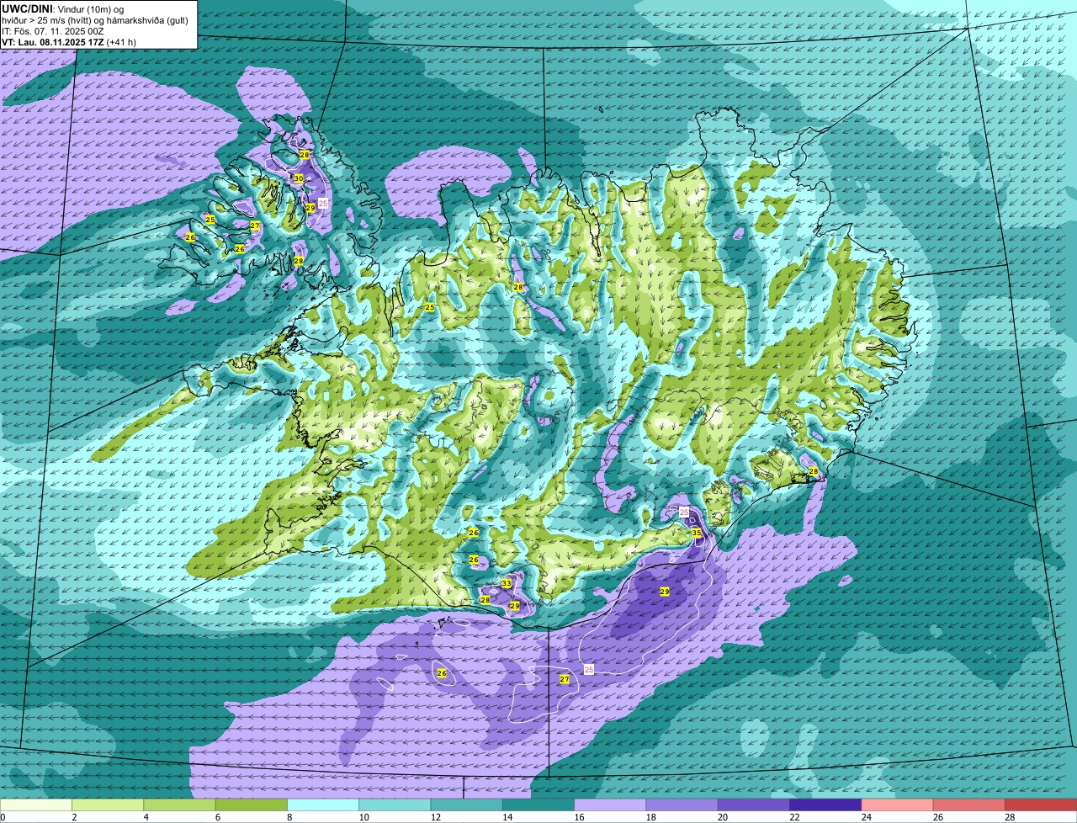Pick the 14–16 m/s dark teal legend swatch
Screen dimensions: 1077x823
tap(538, 805)
